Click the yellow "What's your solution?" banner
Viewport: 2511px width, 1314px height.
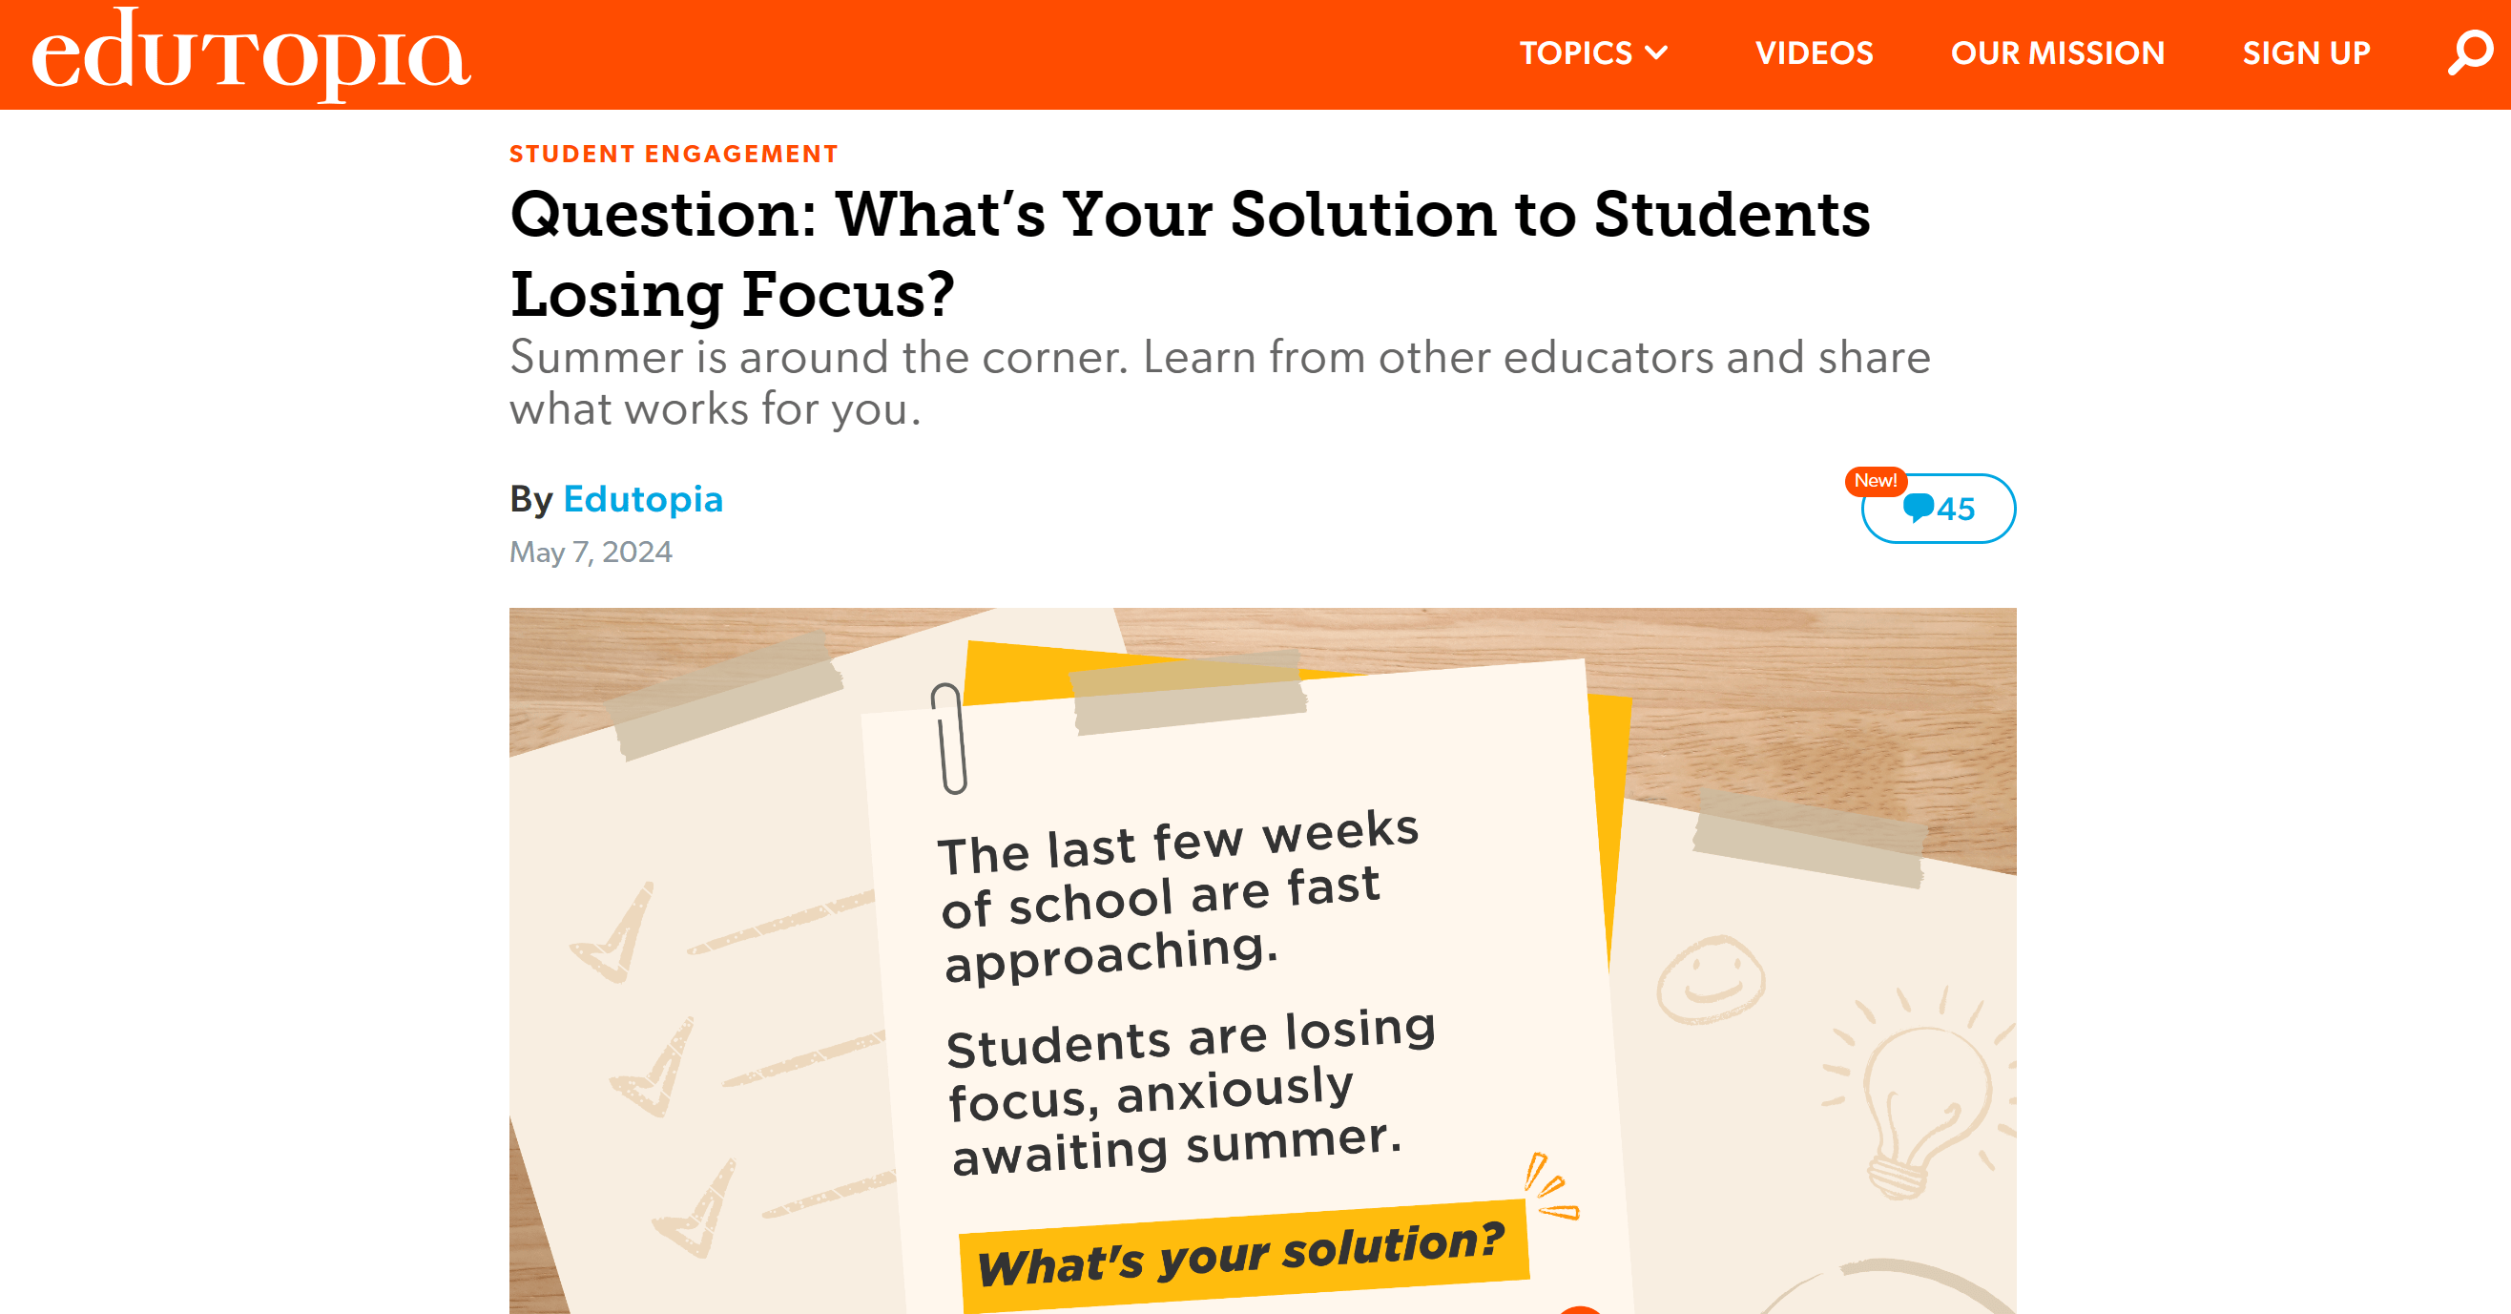1242,1256
